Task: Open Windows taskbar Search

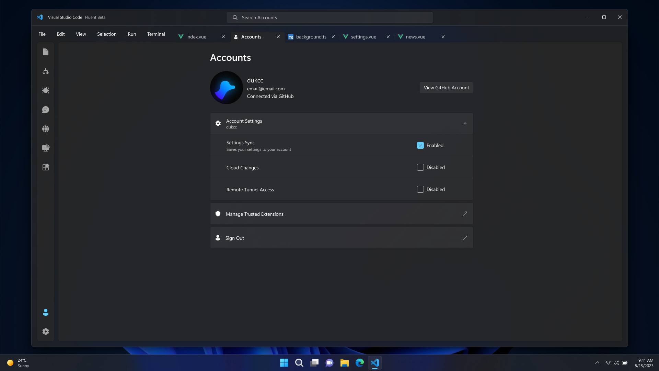Action: tap(299, 363)
